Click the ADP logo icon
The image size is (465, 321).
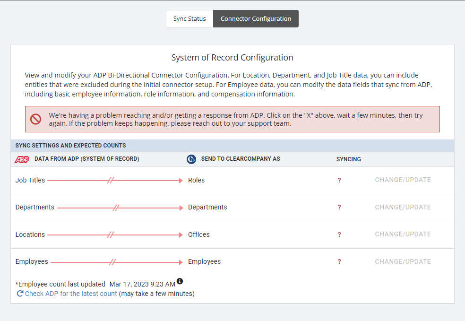click(x=22, y=159)
